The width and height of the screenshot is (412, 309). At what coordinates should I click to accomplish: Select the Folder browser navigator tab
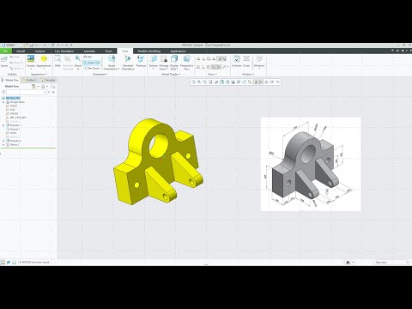[x=30, y=80]
